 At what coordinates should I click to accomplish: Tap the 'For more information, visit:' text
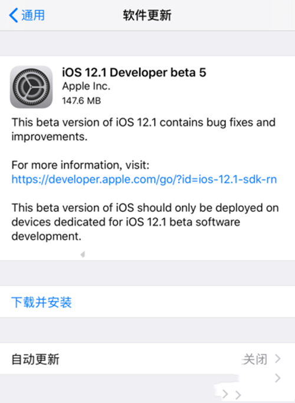[80, 165]
